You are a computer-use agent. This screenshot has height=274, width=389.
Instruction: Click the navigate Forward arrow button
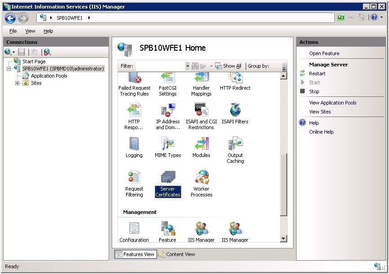(x=23, y=18)
